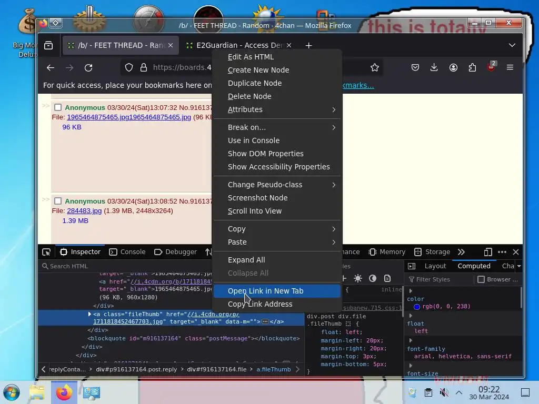This screenshot has height=404, width=539.
Task: Reload the current page
Action: [x=88, y=68]
